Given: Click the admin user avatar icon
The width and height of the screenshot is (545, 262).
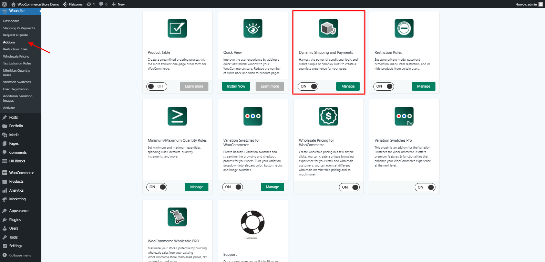Looking at the screenshot, I should click(x=541, y=4).
